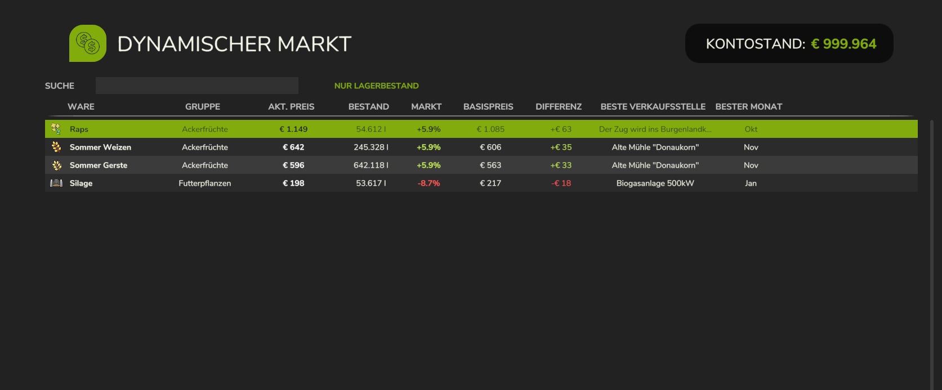Select the Raps crop icon
942x390 pixels.
56,129
